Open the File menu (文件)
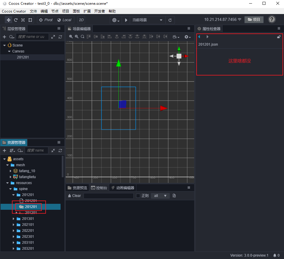This screenshot has width=284, height=259. click(33, 11)
